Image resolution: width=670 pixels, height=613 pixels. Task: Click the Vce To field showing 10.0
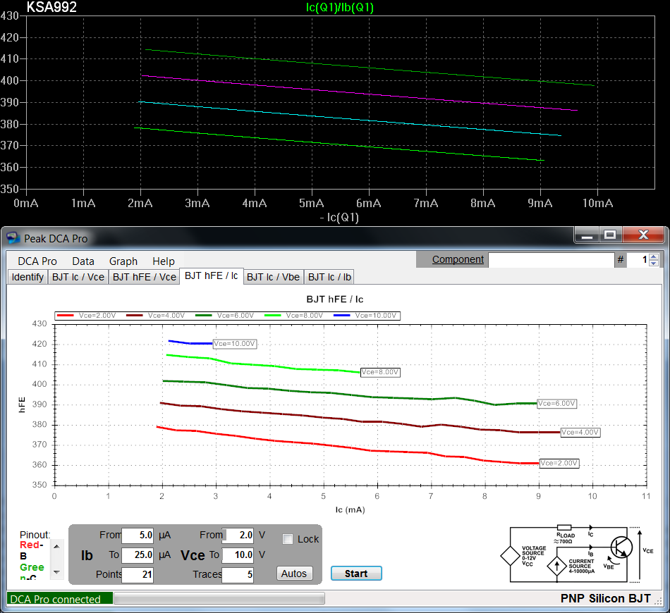click(x=238, y=555)
